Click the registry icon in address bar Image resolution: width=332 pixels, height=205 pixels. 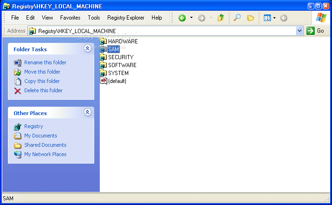(x=32, y=31)
